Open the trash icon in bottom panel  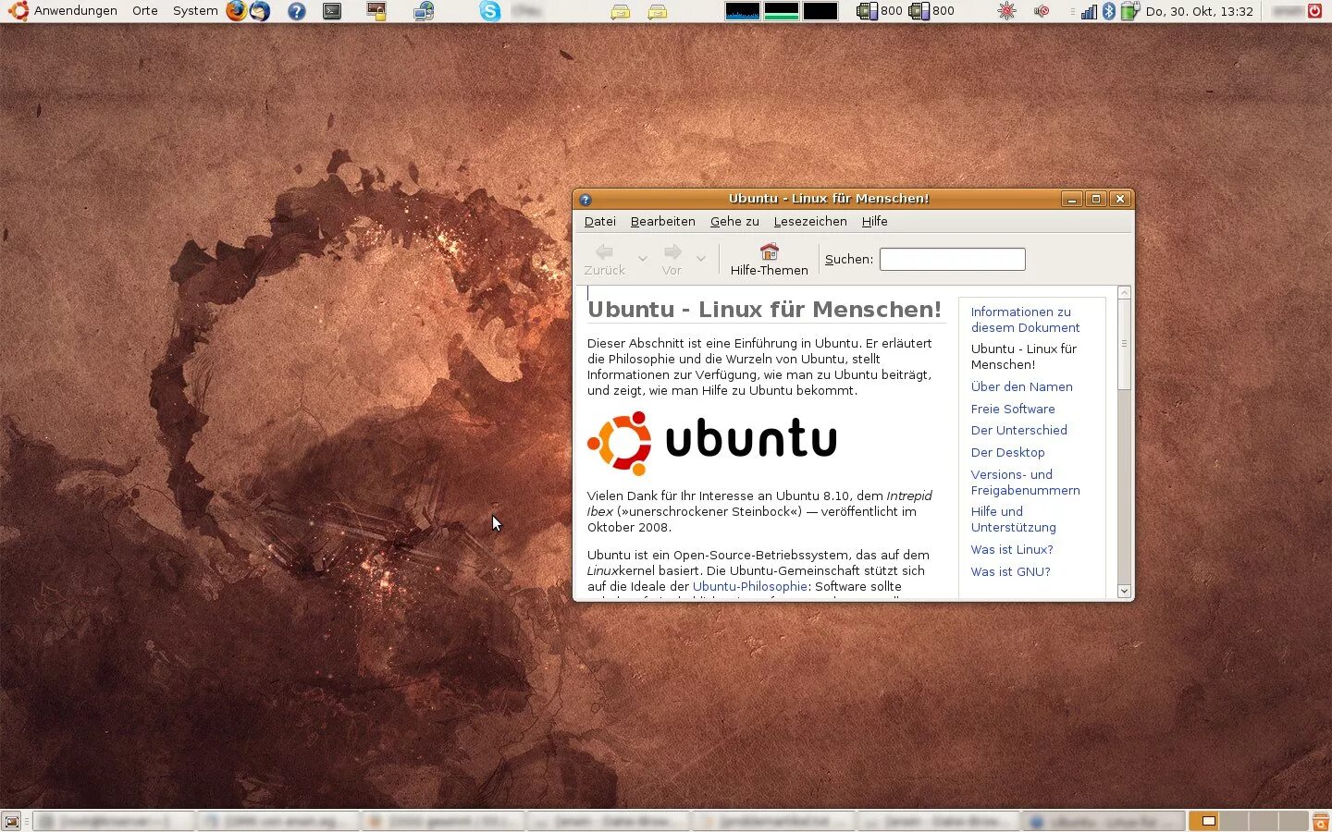pos(1321,821)
